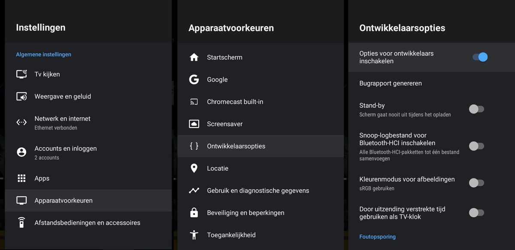Image resolution: width=515 pixels, height=250 pixels.
Task: Click the Afstandsbedieningen remote-control icon
Action: click(x=21, y=223)
